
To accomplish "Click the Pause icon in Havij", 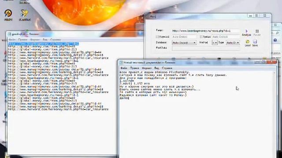I will tap(257, 31).
